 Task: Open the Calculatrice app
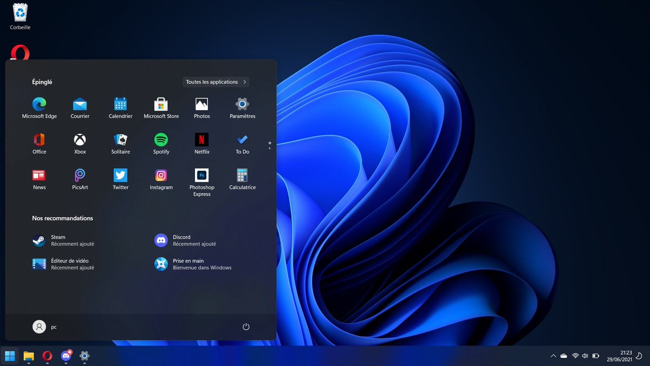coord(242,176)
